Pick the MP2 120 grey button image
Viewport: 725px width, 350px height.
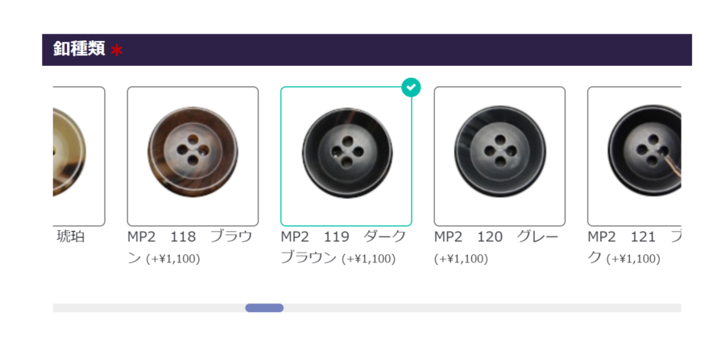499,156
